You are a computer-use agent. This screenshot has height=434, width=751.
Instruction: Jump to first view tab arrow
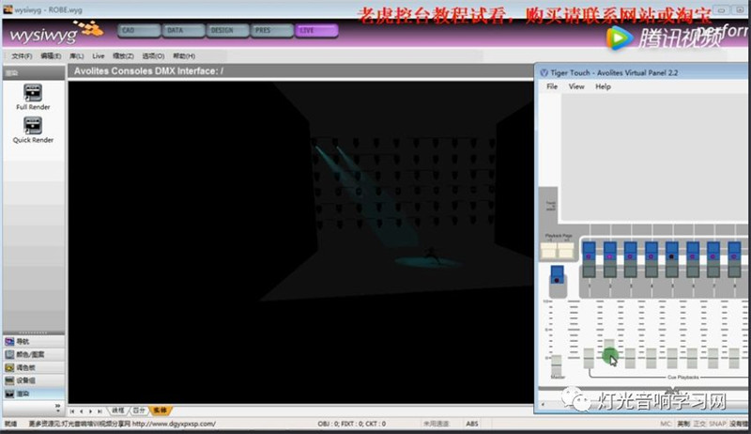click(x=72, y=411)
